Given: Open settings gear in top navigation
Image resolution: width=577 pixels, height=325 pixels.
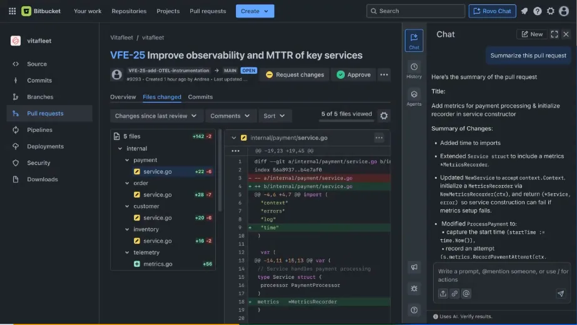Looking at the screenshot, I should (551, 11).
